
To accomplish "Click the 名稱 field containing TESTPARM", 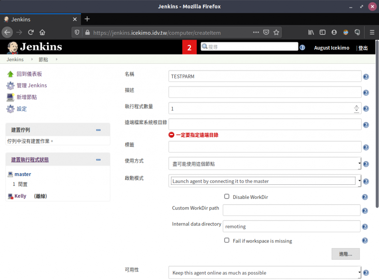I will coord(265,76).
